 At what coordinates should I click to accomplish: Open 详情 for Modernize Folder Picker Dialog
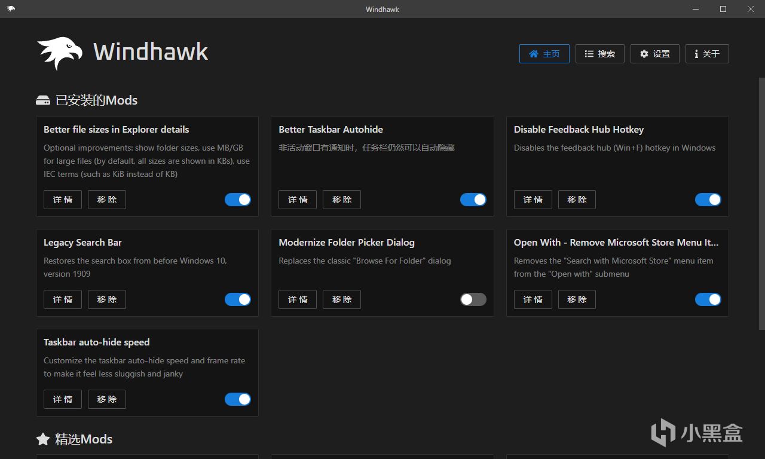click(x=298, y=299)
